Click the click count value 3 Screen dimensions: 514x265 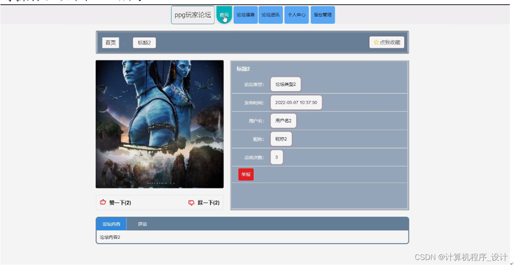click(276, 157)
